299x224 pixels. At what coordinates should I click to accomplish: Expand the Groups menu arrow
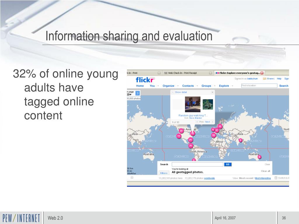click(x=215, y=86)
